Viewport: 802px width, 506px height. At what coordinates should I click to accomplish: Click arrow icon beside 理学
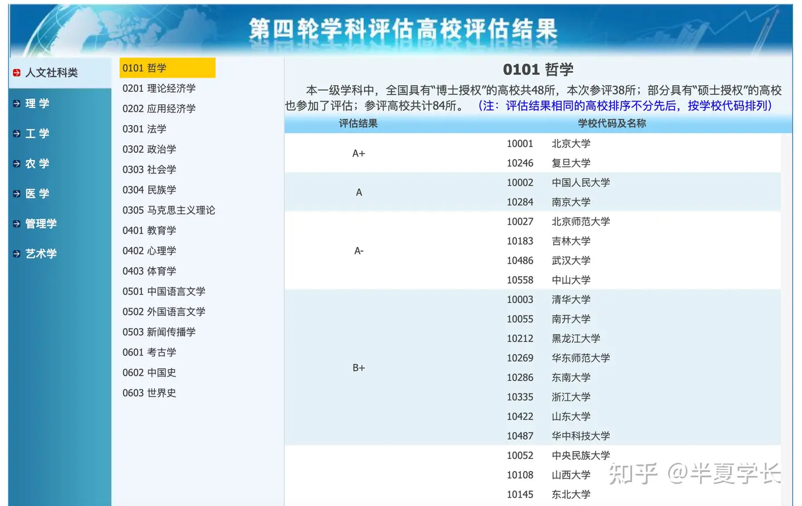17,103
